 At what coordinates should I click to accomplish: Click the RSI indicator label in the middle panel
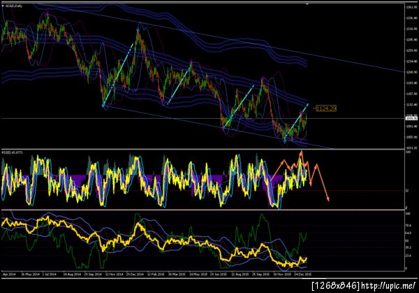pyautogui.click(x=13, y=152)
